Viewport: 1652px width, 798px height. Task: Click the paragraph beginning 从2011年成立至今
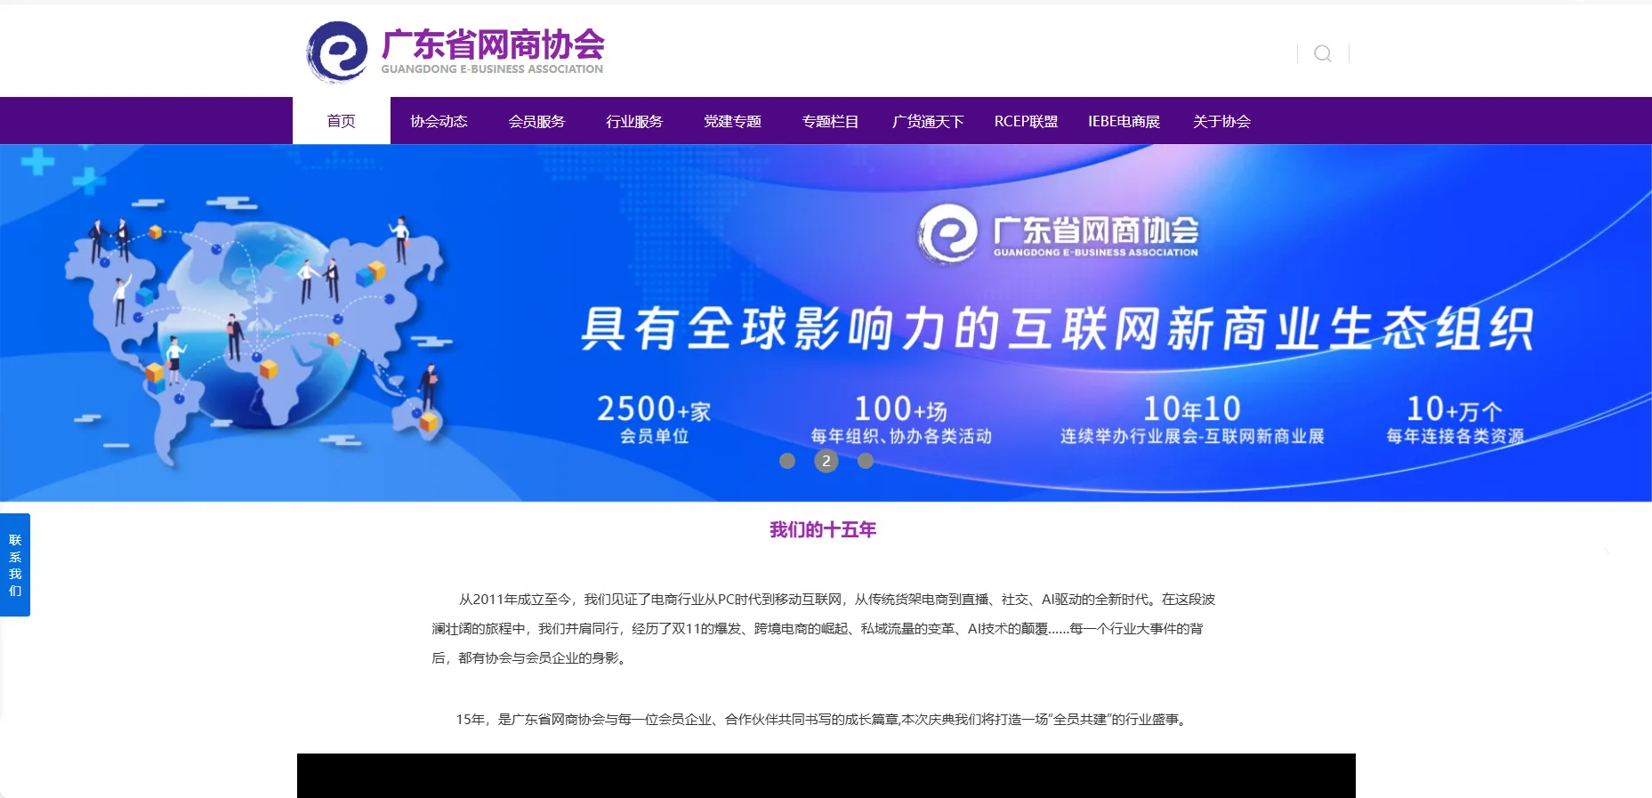[x=824, y=629]
